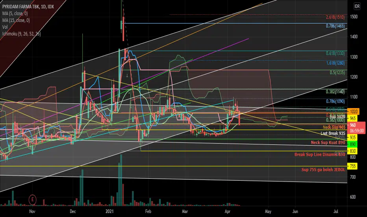Click the 'Neck Sup Kuat 890' annotation
This screenshot has width=367, height=217.
pos(328,142)
